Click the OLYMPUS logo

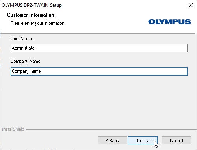(169, 22)
